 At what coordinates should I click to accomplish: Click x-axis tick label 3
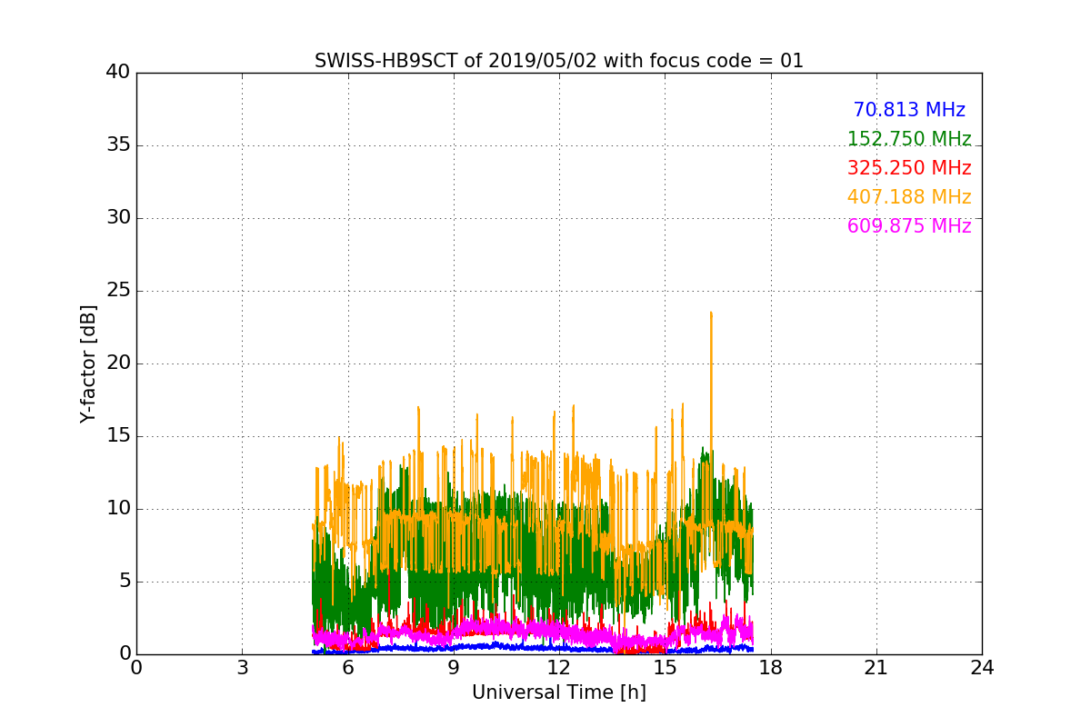tap(242, 667)
